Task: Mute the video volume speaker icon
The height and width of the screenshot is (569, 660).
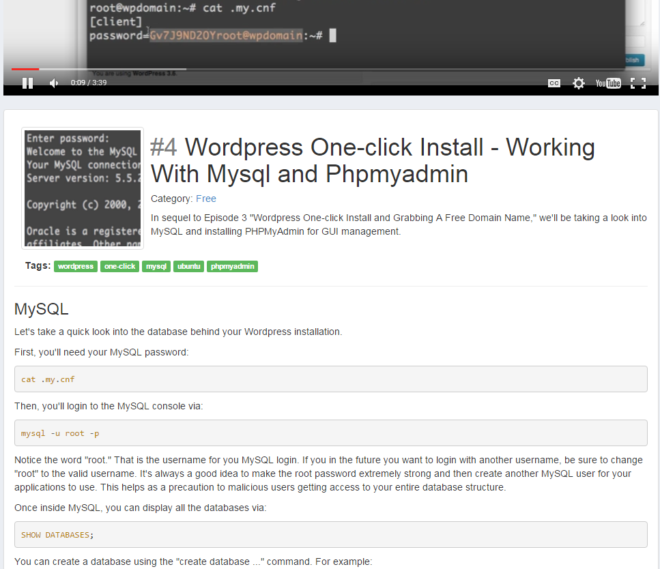Action: click(53, 83)
